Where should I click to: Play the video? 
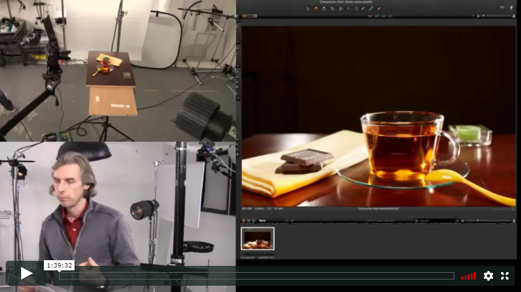26,273
